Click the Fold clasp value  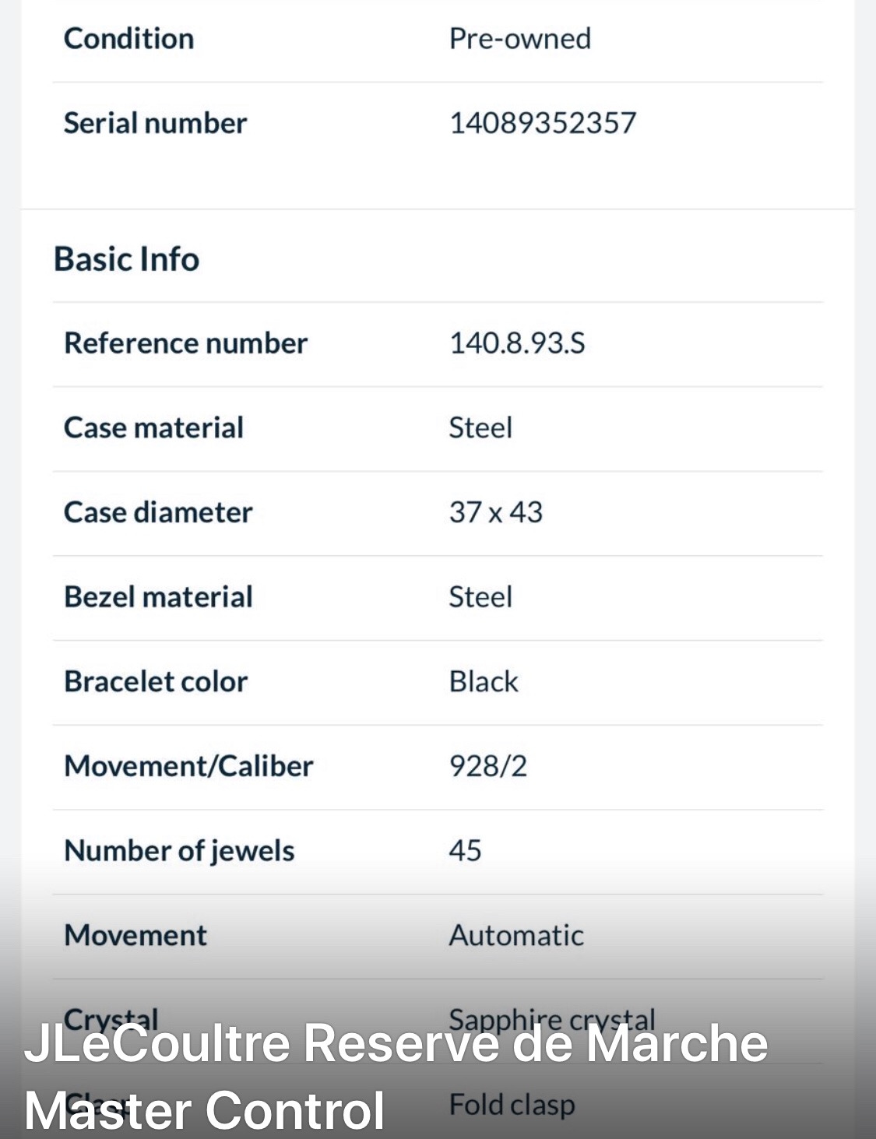tap(512, 1106)
